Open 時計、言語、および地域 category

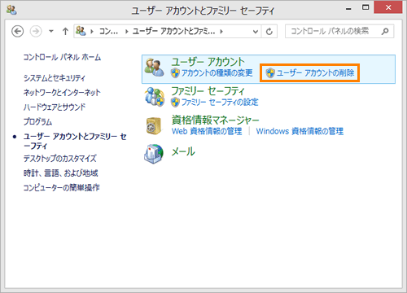61,173
